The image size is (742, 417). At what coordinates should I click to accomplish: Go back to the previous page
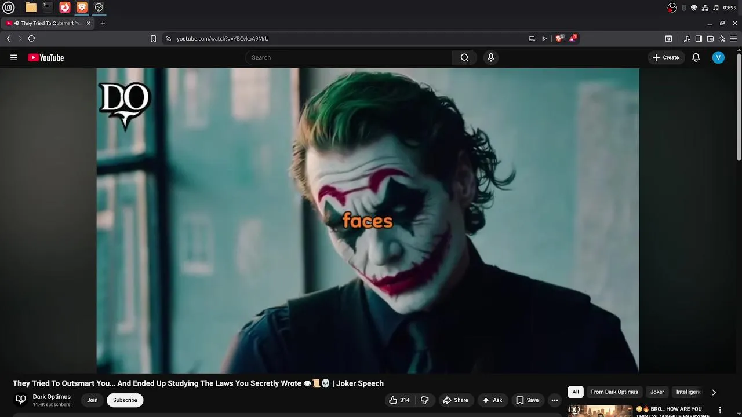pos(8,38)
